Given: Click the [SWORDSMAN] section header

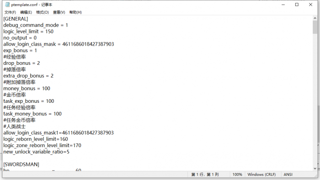Looking at the screenshot, I should pos(21,164).
